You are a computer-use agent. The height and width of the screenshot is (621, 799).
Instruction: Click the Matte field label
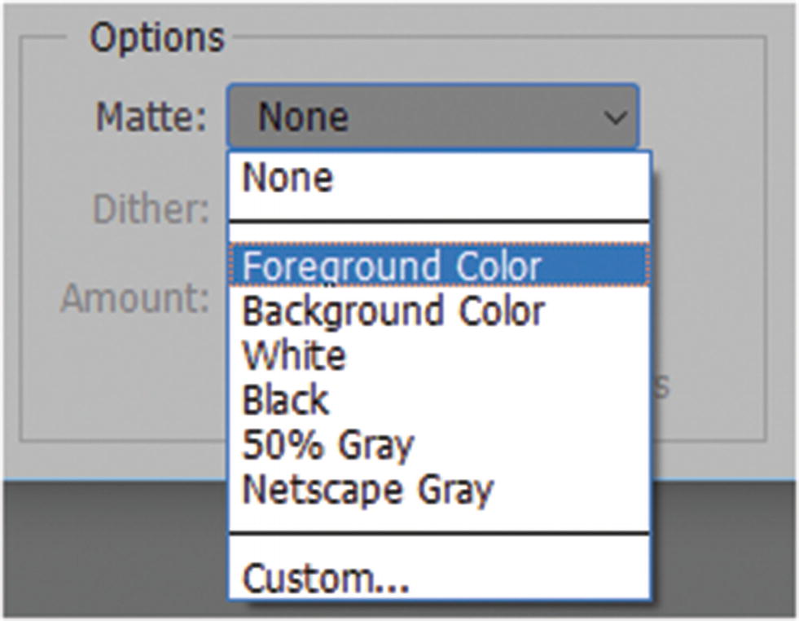tap(151, 117)
